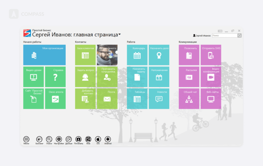Click the magnifier button next to search field

[x=239, y=36]
